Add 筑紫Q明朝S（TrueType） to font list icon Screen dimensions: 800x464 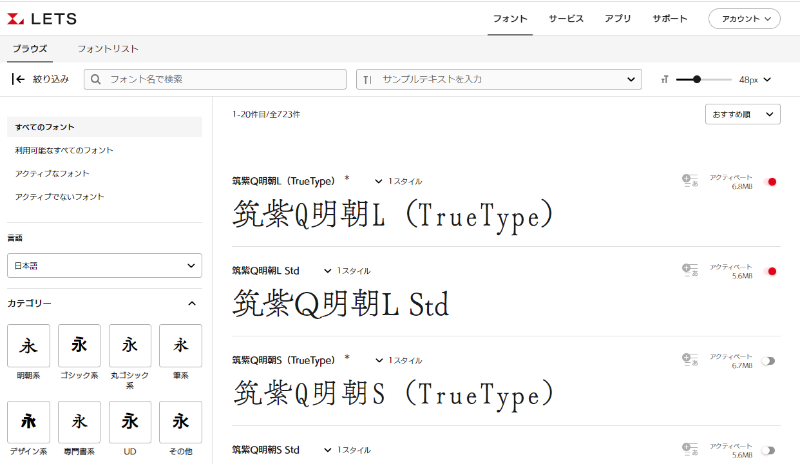pos(690,360)
